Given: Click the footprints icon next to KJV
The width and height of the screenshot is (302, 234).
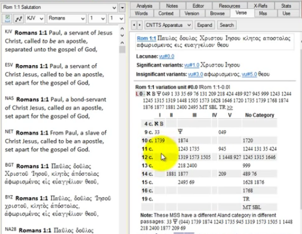Looking at the screenshot, I should (x=19, y=19).
